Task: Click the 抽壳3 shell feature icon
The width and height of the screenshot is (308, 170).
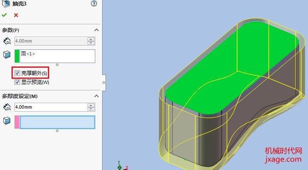Action: 6,3
